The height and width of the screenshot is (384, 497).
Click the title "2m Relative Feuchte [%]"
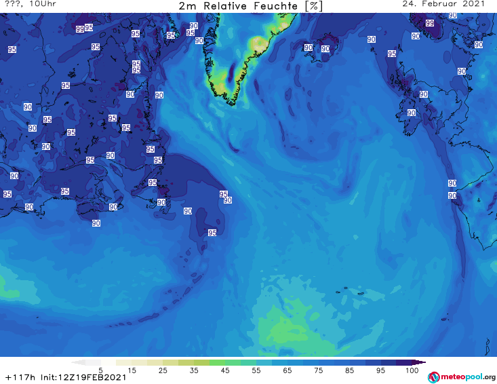coord(250,6)
